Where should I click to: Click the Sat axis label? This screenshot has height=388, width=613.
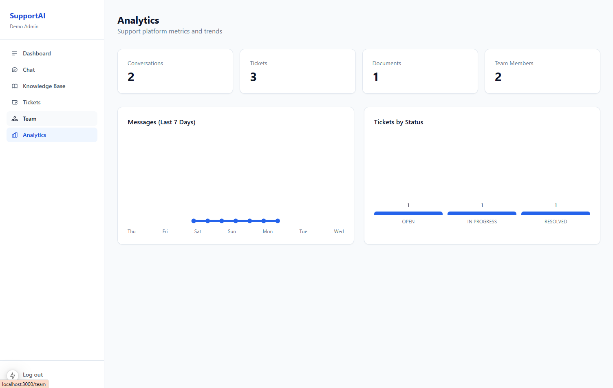click(198, 231)
